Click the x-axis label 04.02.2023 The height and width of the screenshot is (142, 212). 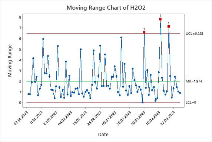pos(65,118)
